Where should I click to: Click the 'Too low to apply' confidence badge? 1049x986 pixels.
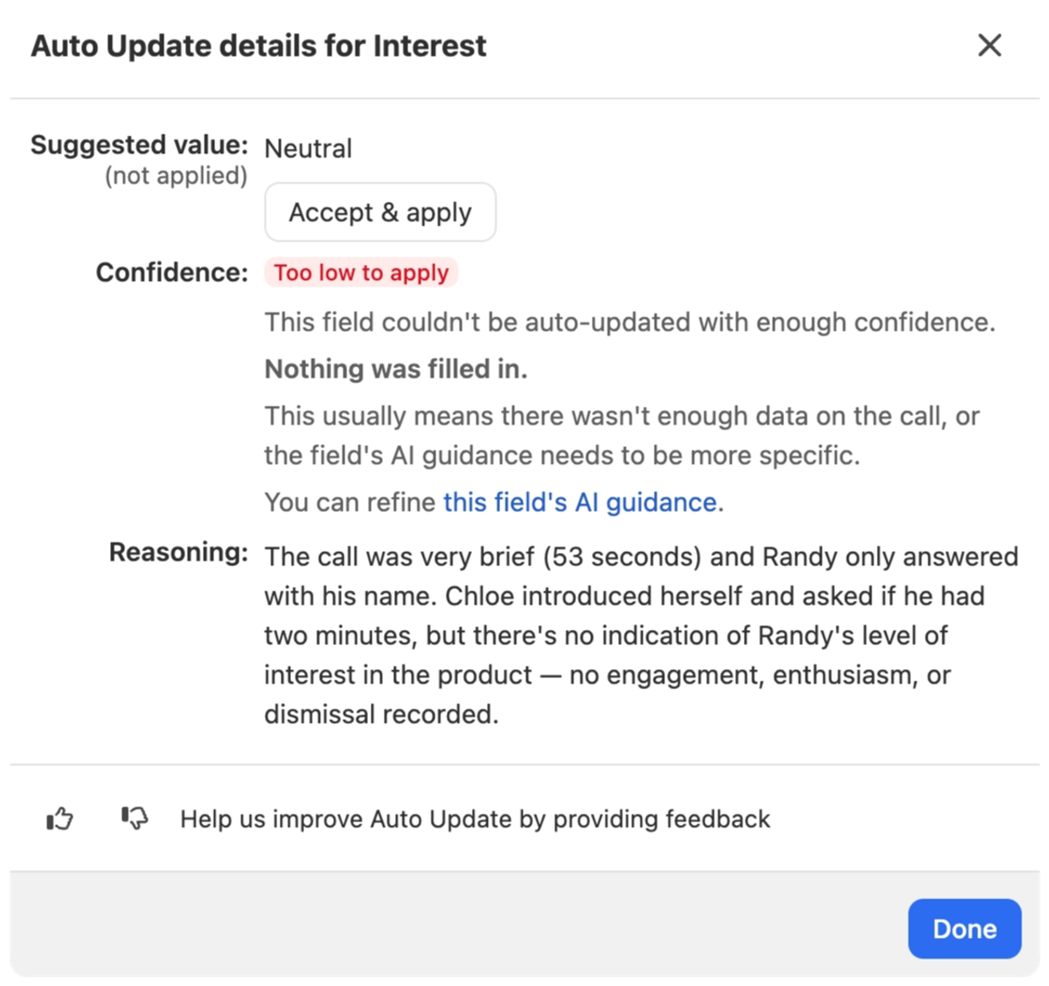tap(361, 272)
